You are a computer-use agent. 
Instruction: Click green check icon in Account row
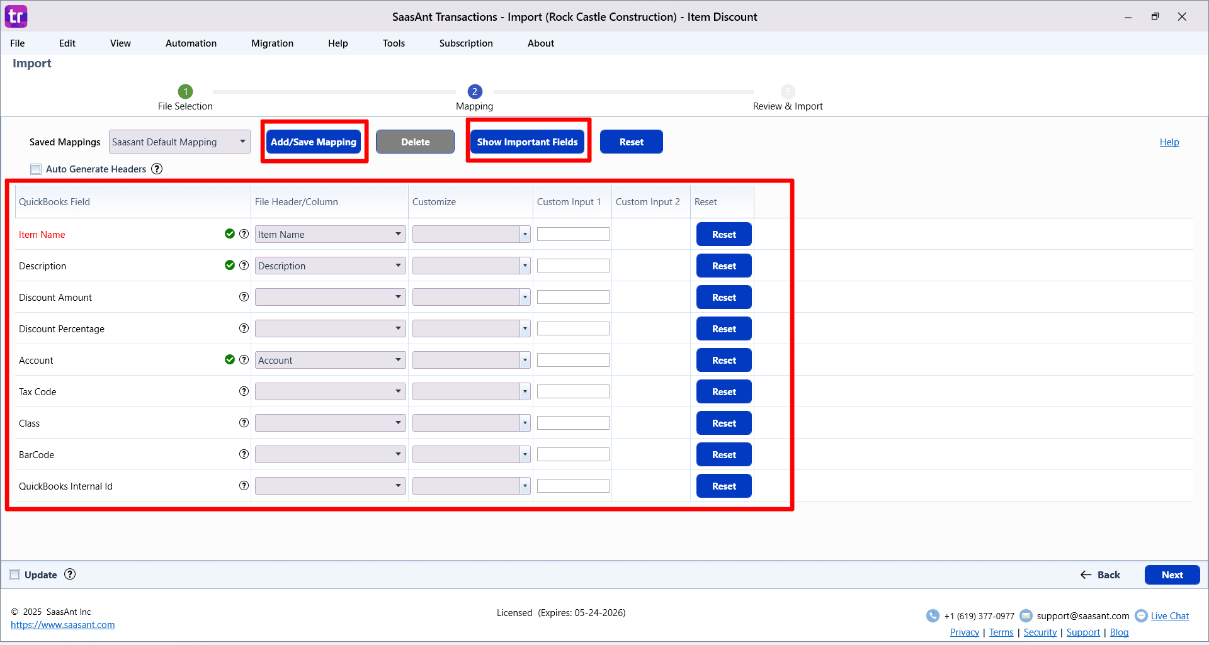[x=230, y=360]
